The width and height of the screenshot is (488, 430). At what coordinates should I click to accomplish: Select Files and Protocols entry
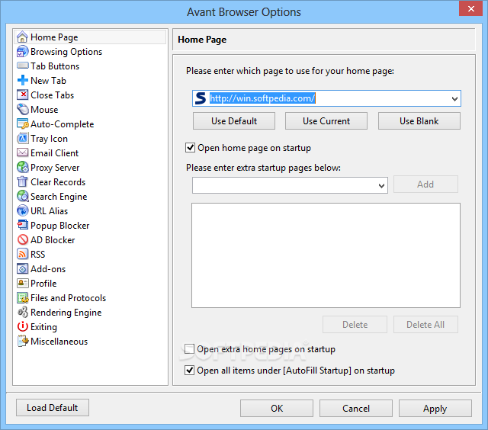coord(68,298)
